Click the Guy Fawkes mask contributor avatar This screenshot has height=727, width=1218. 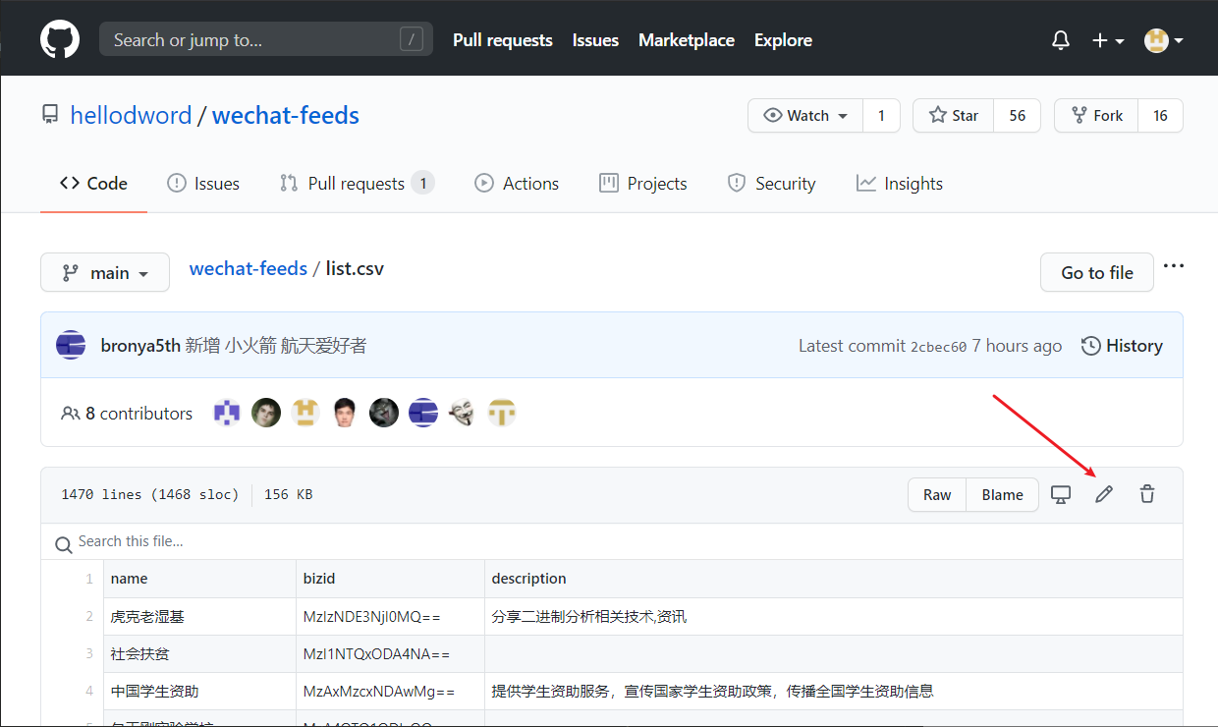point(463,413)
